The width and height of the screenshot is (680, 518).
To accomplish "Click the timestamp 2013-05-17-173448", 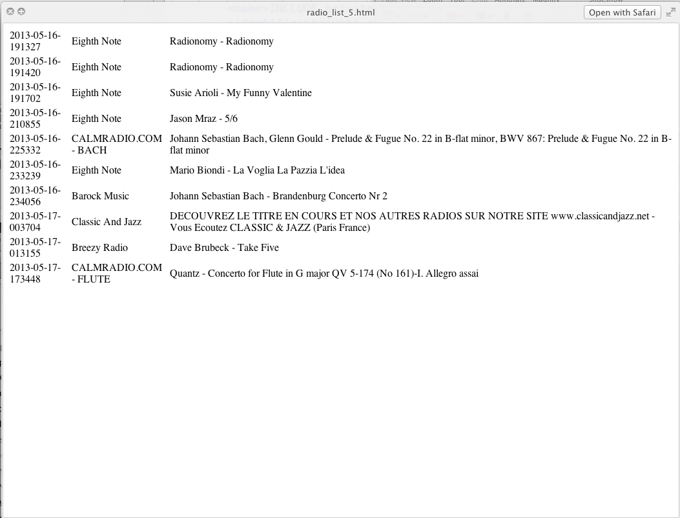I will [x=35, y=274].
